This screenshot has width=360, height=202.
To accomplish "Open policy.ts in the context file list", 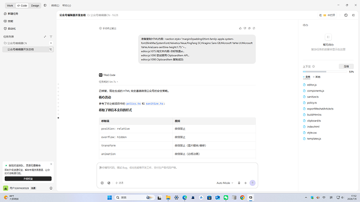I will (312, 103).
